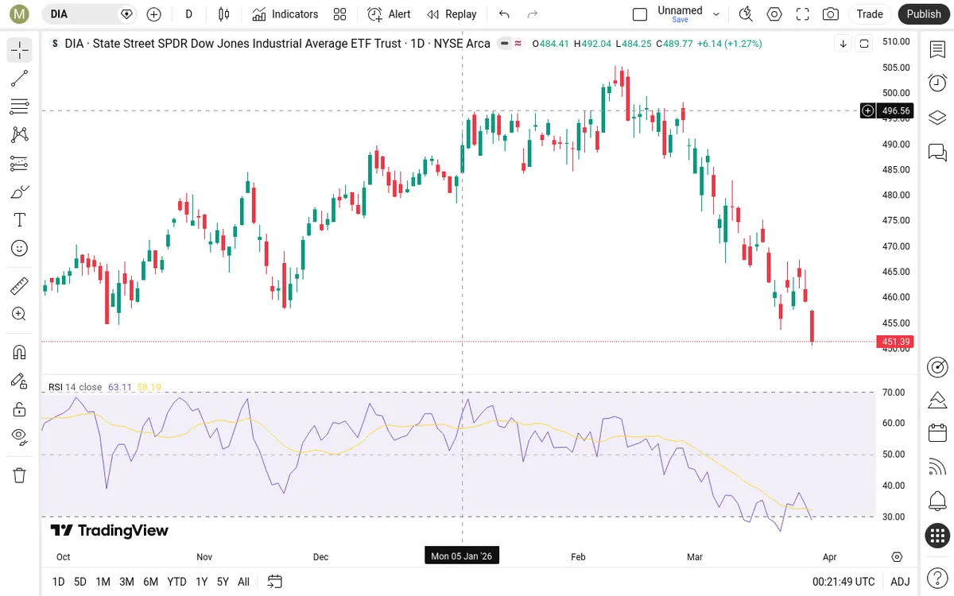
Task: Activate the zoom in tool
Action: [x=20, y=314]
